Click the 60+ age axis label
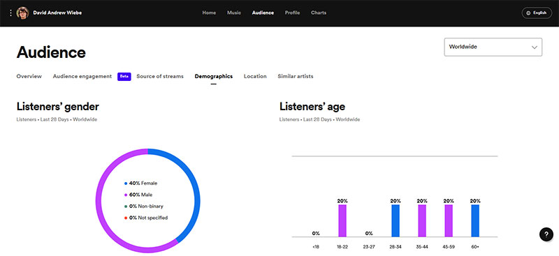This screenshot has height=256, width=559. point(475,247)
